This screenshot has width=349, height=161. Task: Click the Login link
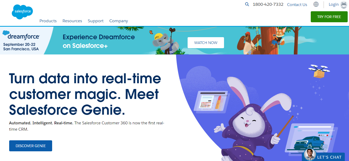coord(334,4)
